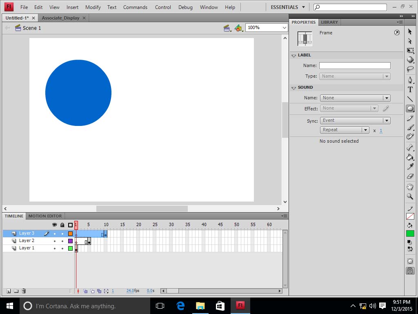Toggle Snap to Objects magnet

pyautogui.click(x=410, y=271)
